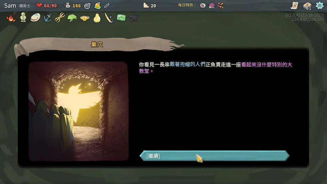Click the dark purple star relic
Viewport: 327px width, 184px height.
tap(133, 17)
